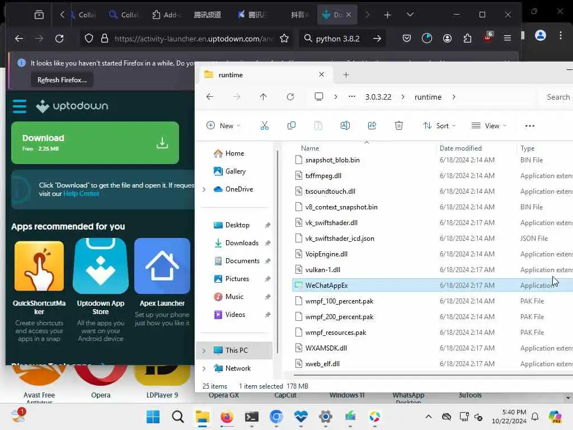Expand This PC tree node

204,350
